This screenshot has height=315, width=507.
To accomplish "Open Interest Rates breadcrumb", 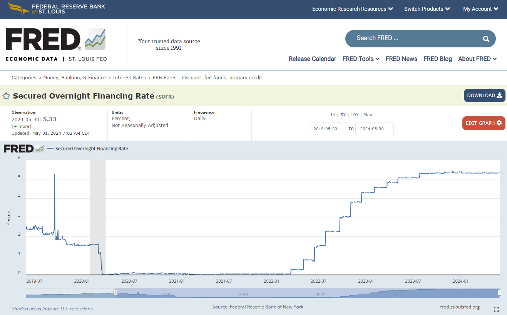I will 129,78.
